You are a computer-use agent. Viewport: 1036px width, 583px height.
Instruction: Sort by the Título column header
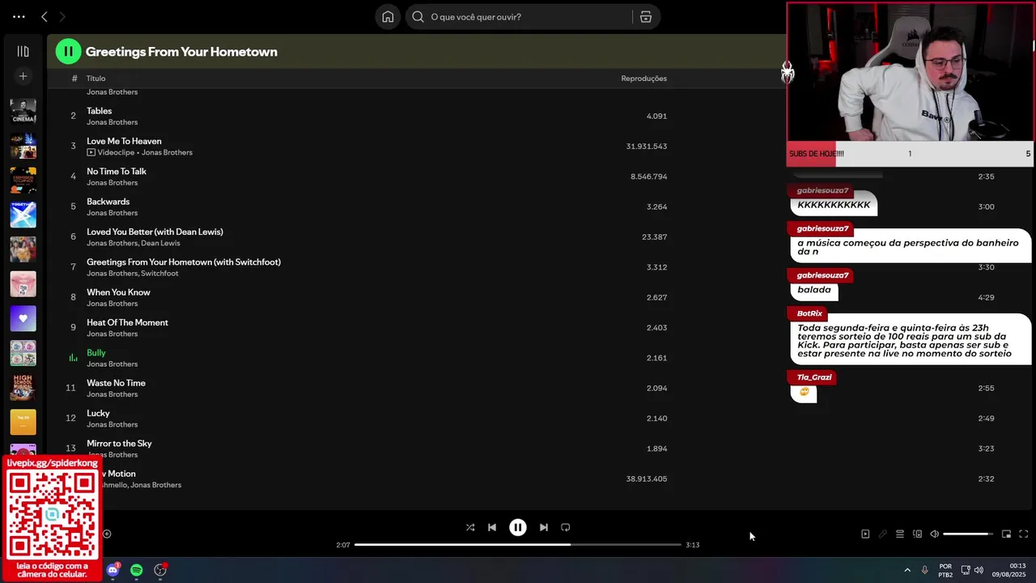pyautogui.click(x=96, y=79)
